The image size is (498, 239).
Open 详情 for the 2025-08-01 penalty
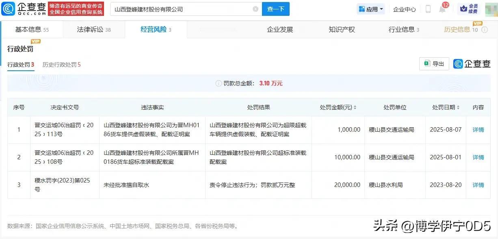tap(478, 157)
